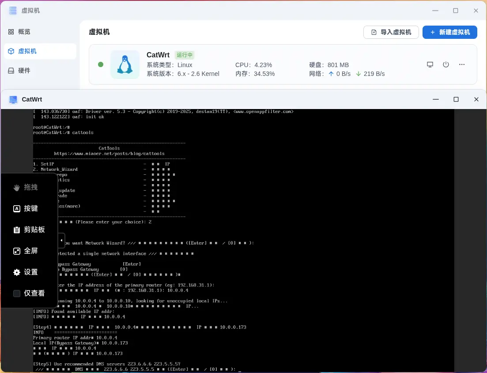Open the 剪贴板 tool
The image size is (487, 373).
pyautogui.click(x=29, y=230)
